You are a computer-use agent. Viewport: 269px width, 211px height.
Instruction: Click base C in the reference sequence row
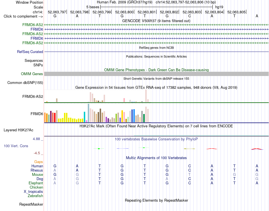point(189,16)
